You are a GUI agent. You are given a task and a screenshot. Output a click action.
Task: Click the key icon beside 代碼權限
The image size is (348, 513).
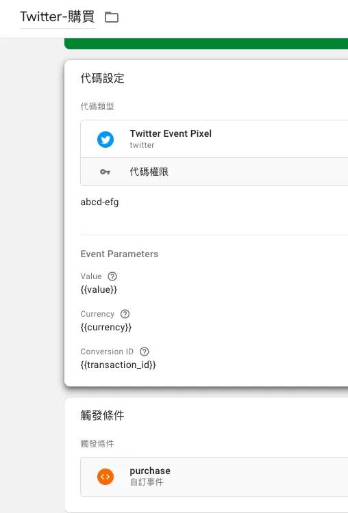click(105, 172)
